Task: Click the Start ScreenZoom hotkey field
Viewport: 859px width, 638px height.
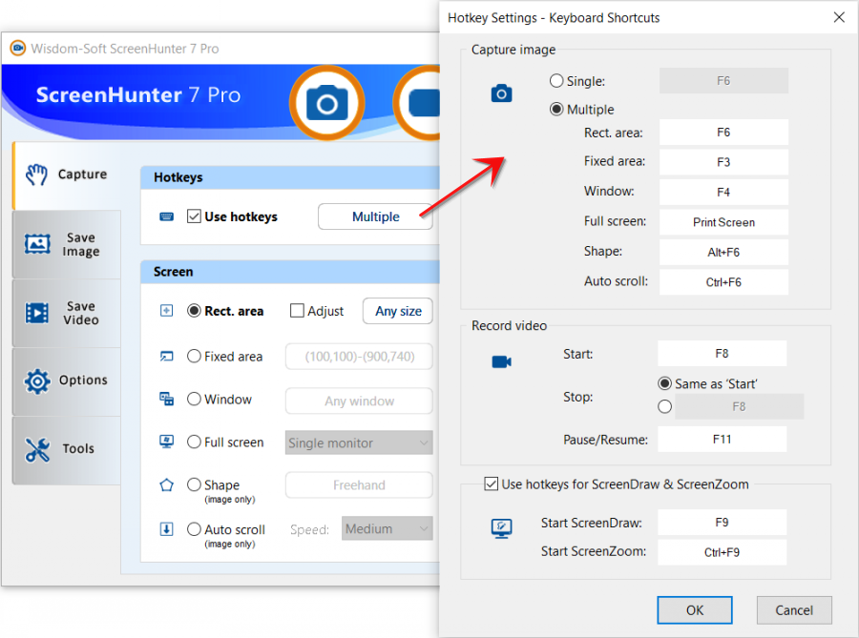Action: [723, 552]
